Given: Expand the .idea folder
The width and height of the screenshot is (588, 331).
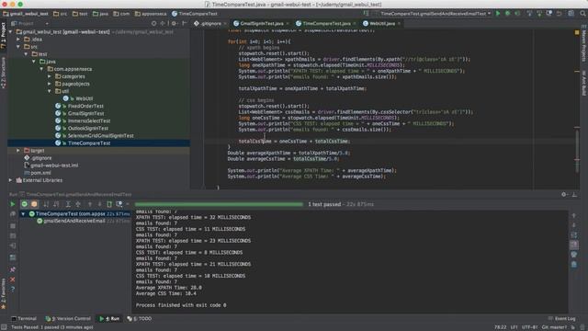Looking at the screenshot, I should (x=18, y=39).
